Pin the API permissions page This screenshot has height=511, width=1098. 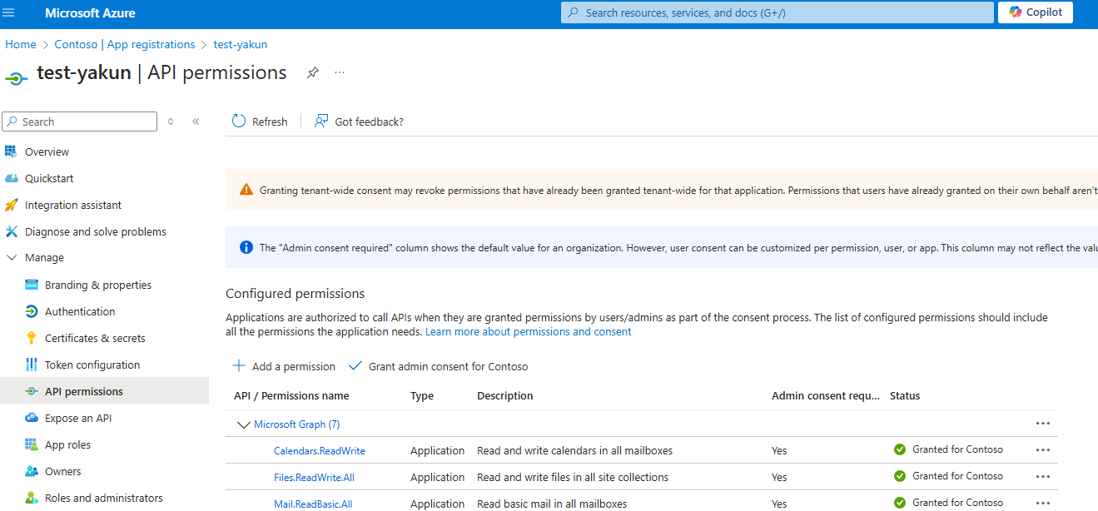coord(312,72)
